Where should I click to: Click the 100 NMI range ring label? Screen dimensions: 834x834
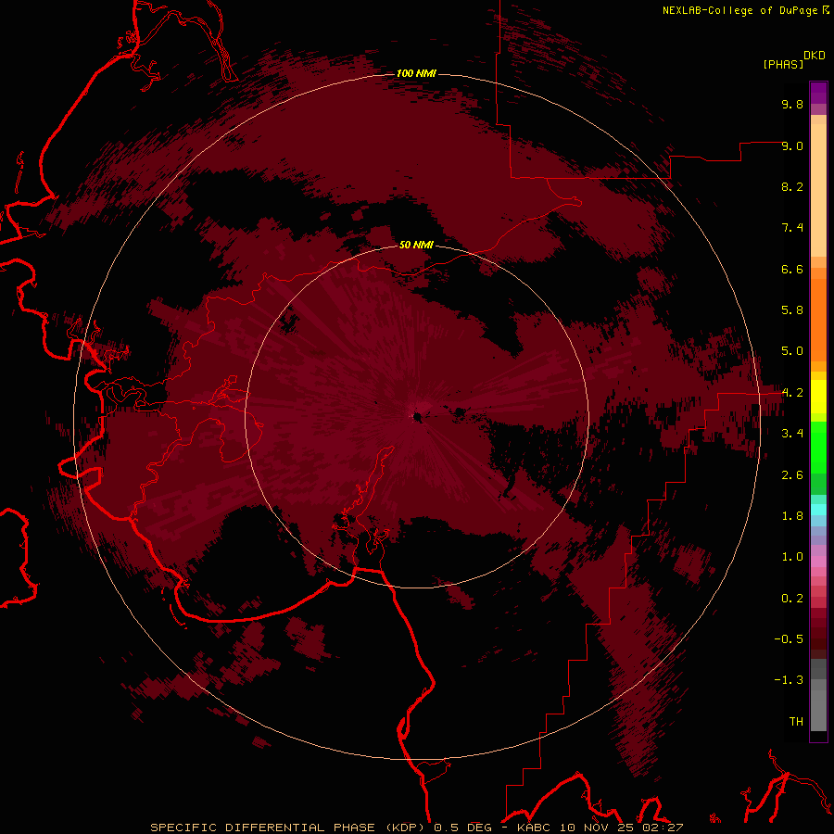point(416,73)
